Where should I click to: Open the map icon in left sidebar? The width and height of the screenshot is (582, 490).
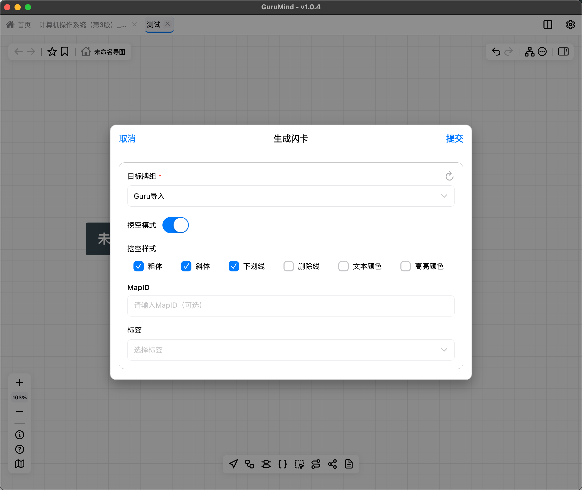coord(19,464)
